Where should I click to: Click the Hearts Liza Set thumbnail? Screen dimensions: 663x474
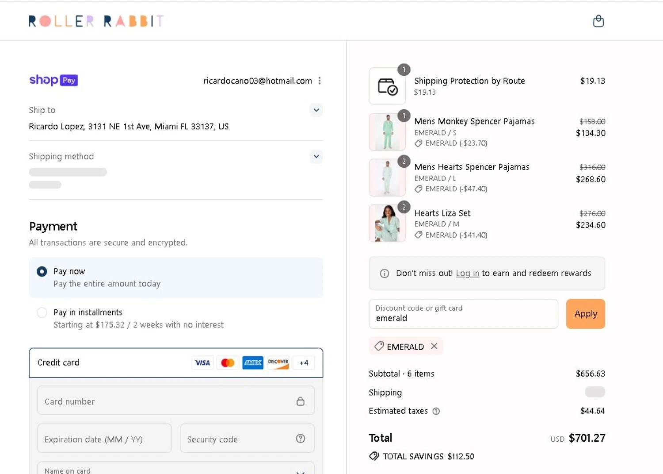[387, 223]
